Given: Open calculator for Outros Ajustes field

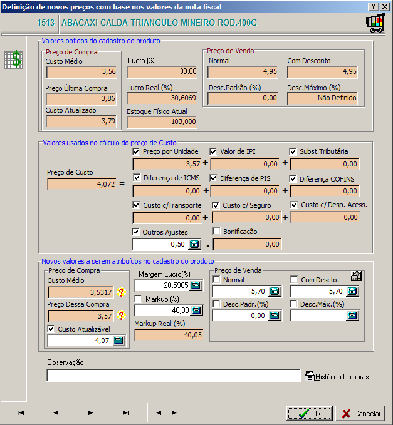Looking at the screenshot, I should click(x=194, y=244).
